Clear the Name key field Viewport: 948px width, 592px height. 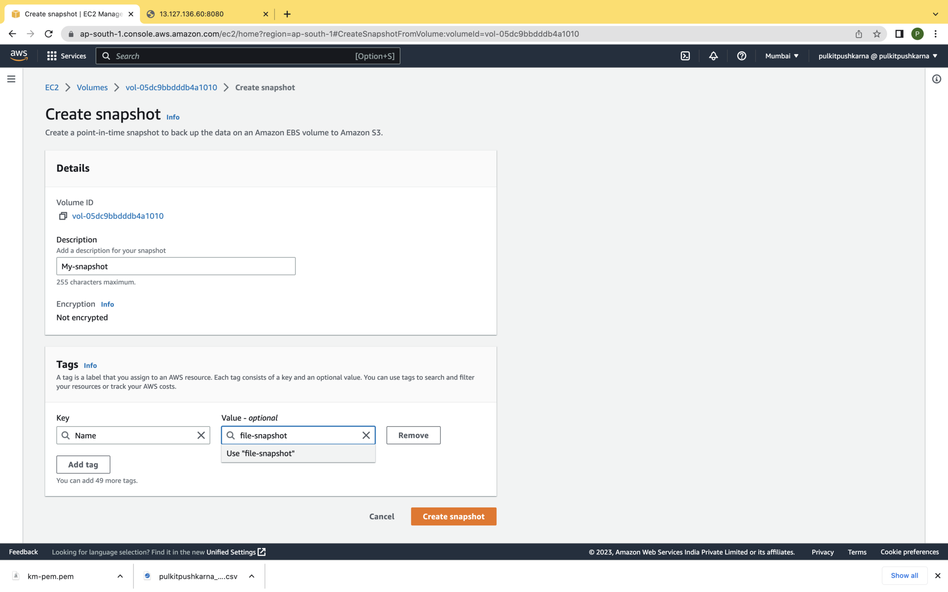tap(201, 435)
